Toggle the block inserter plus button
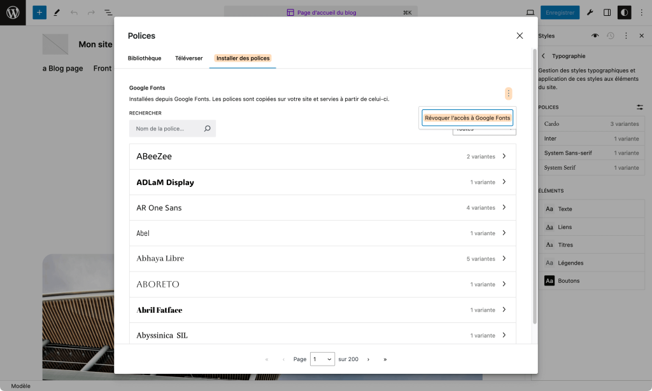Viewport: 652px width, 391px height. click(x=39, y=13)
